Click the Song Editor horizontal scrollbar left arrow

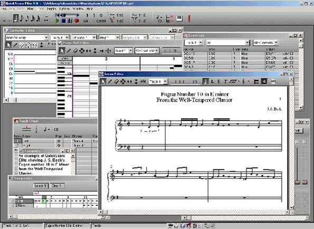(11, 216)
